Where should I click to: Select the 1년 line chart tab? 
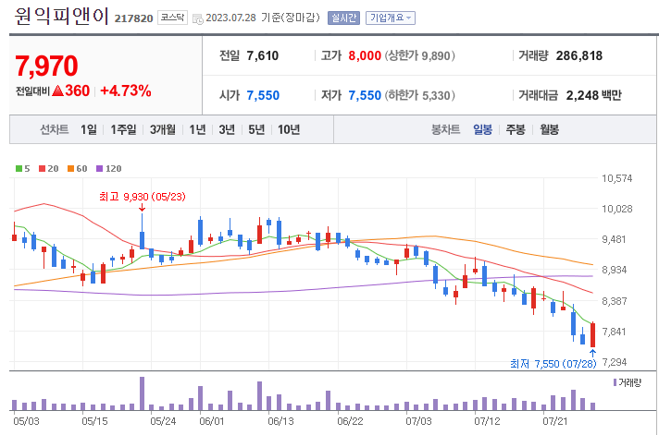pyautogui.click(x=197, y=129)
